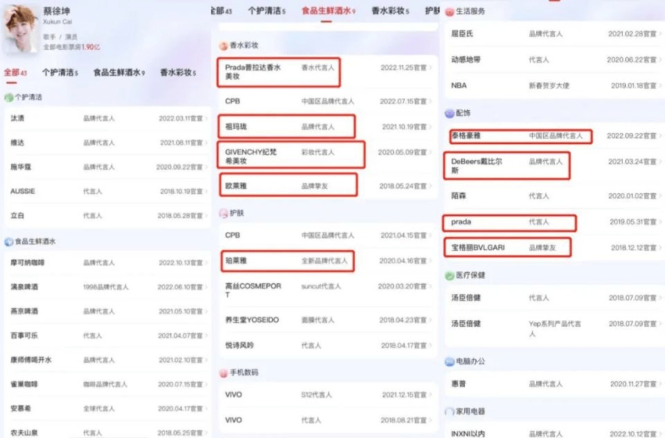Viewport: 665px width, 438px height.
Task: Expand VIVO S12代言人 row chevron
Action: 430,395
